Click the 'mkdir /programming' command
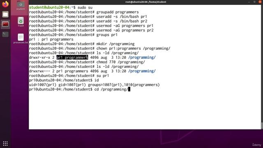 tap(115, 44)
